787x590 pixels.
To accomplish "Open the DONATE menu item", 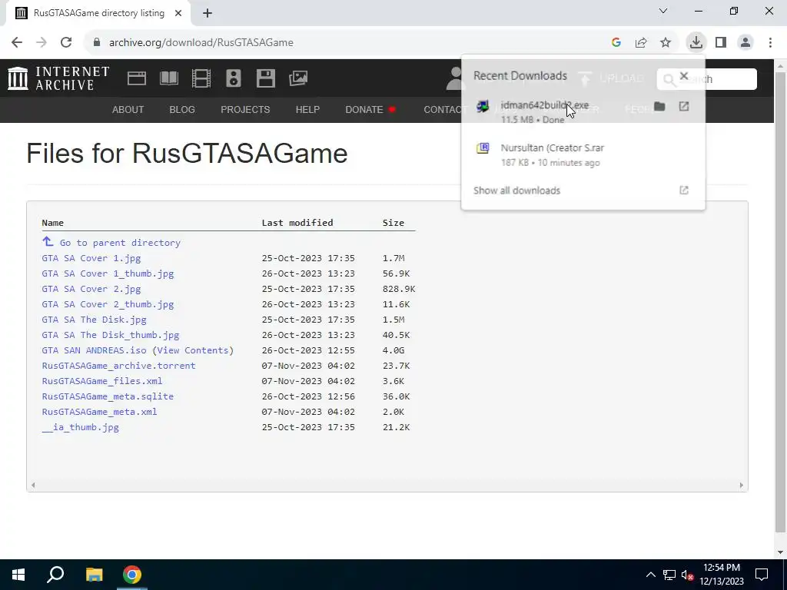I will pyautogui.click(x=370, y=109).
